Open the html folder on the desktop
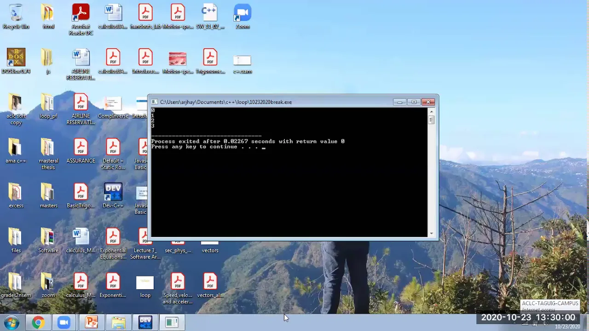The image size is (589, 331). click(x=48, y=16)
